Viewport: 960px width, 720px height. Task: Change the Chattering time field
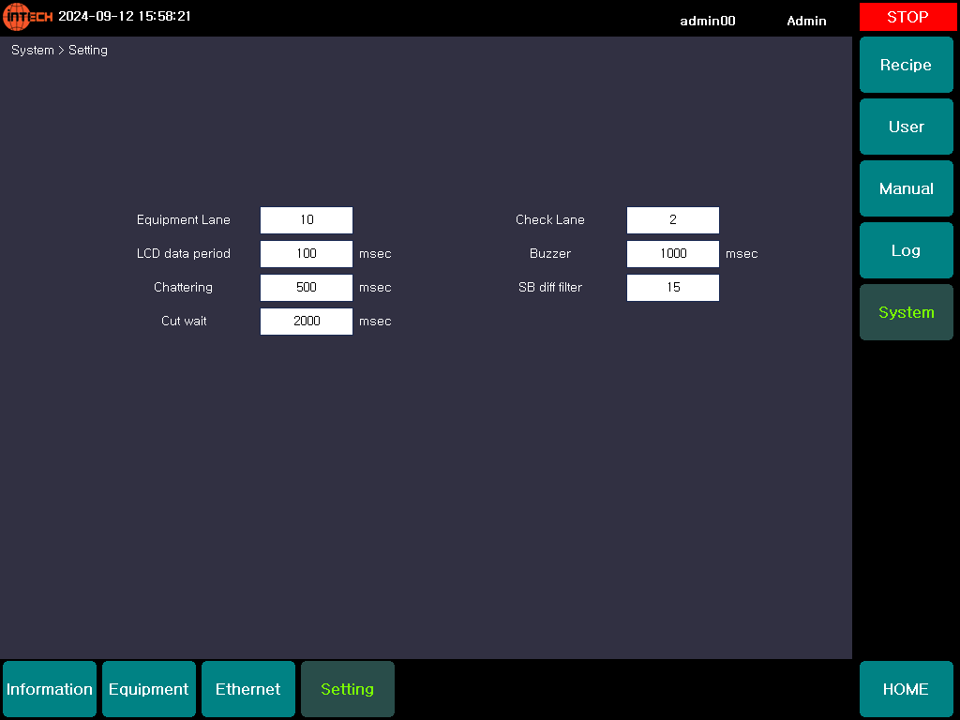pos(307,288)
